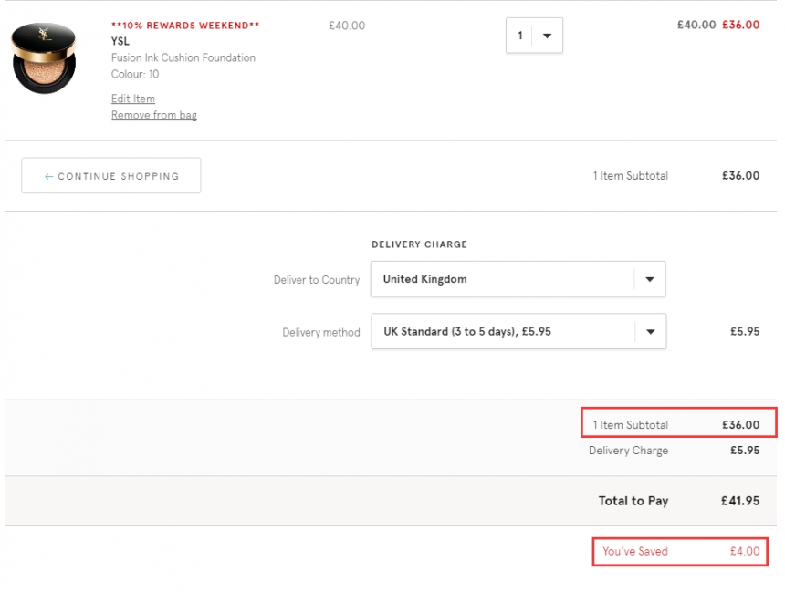Click the Edit Item link
The width and height of the screenshot is (785, 592).
click(x=133, y=99)
